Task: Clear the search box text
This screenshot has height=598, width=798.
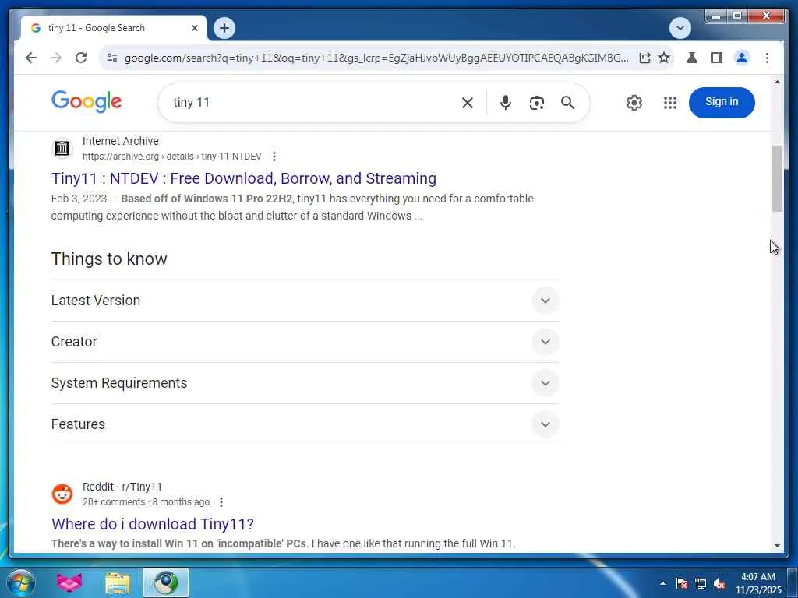Action: tap(468, 103)
